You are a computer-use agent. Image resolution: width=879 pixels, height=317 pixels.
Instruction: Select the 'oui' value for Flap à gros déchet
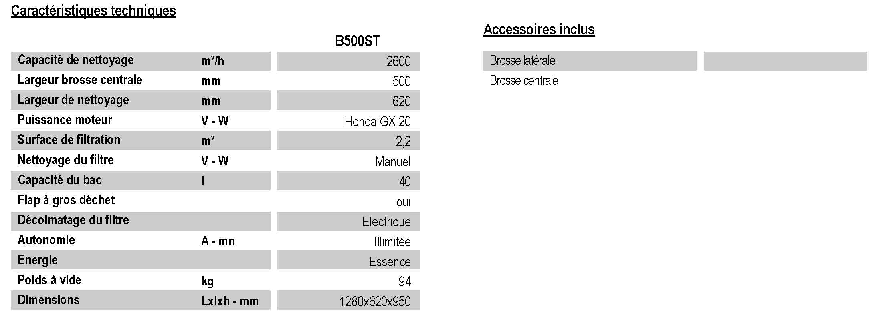click(403, 202)
